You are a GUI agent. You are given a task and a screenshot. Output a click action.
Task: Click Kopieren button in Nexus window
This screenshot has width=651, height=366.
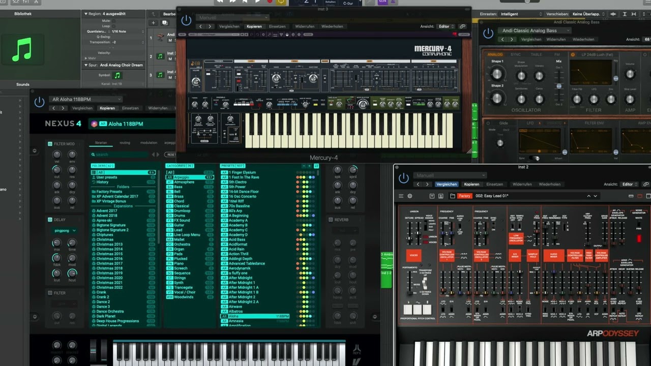point(107,108)
